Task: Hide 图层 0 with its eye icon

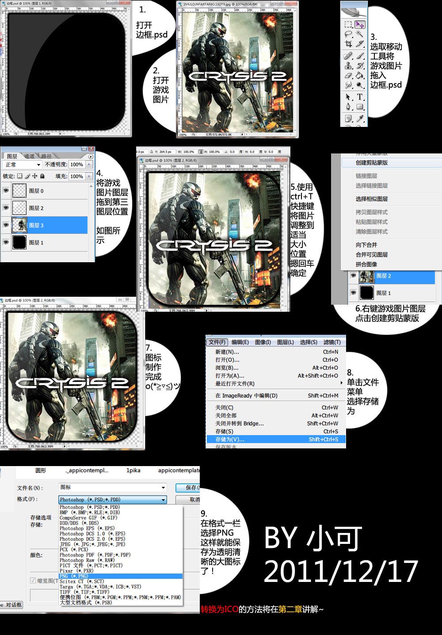Action: (6, 191)
